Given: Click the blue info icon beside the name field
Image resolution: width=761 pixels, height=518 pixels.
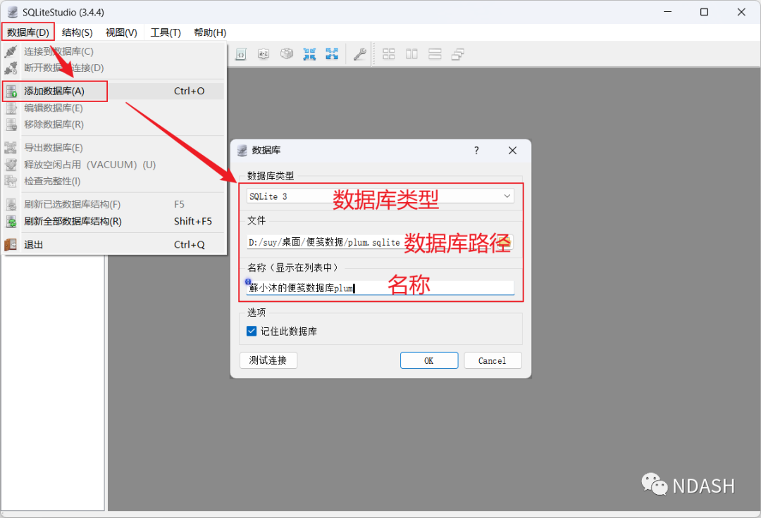Looking at the screenshot, I should (x=248, y=282).
